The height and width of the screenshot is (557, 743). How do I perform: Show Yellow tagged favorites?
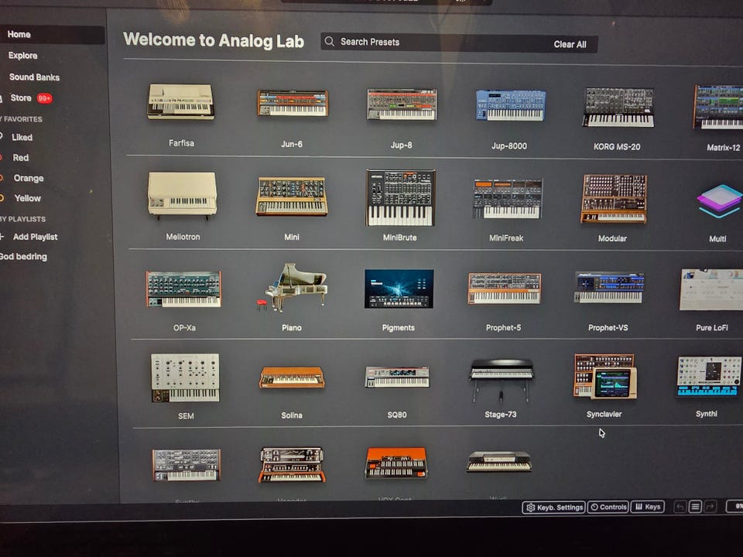[28, 199]
